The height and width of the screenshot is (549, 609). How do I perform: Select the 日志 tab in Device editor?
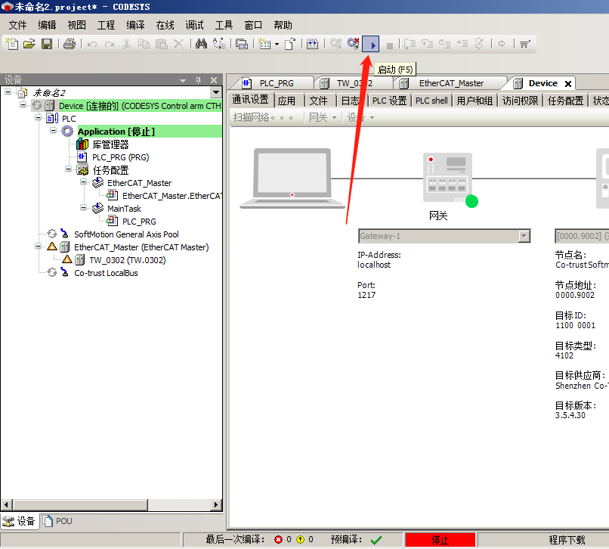tap(350, 101)
